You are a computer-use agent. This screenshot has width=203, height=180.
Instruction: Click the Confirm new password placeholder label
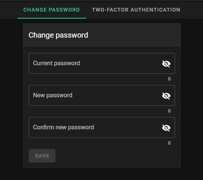click(x=63, y=127)
